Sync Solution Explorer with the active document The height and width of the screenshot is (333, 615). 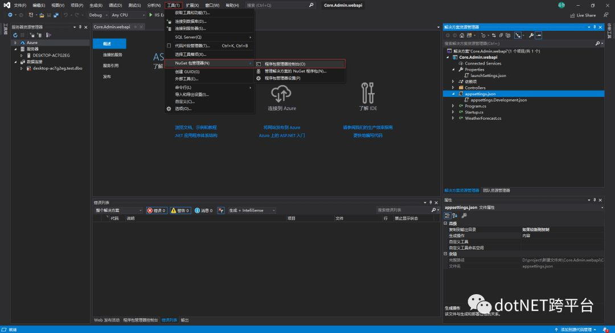click(494, 35)
